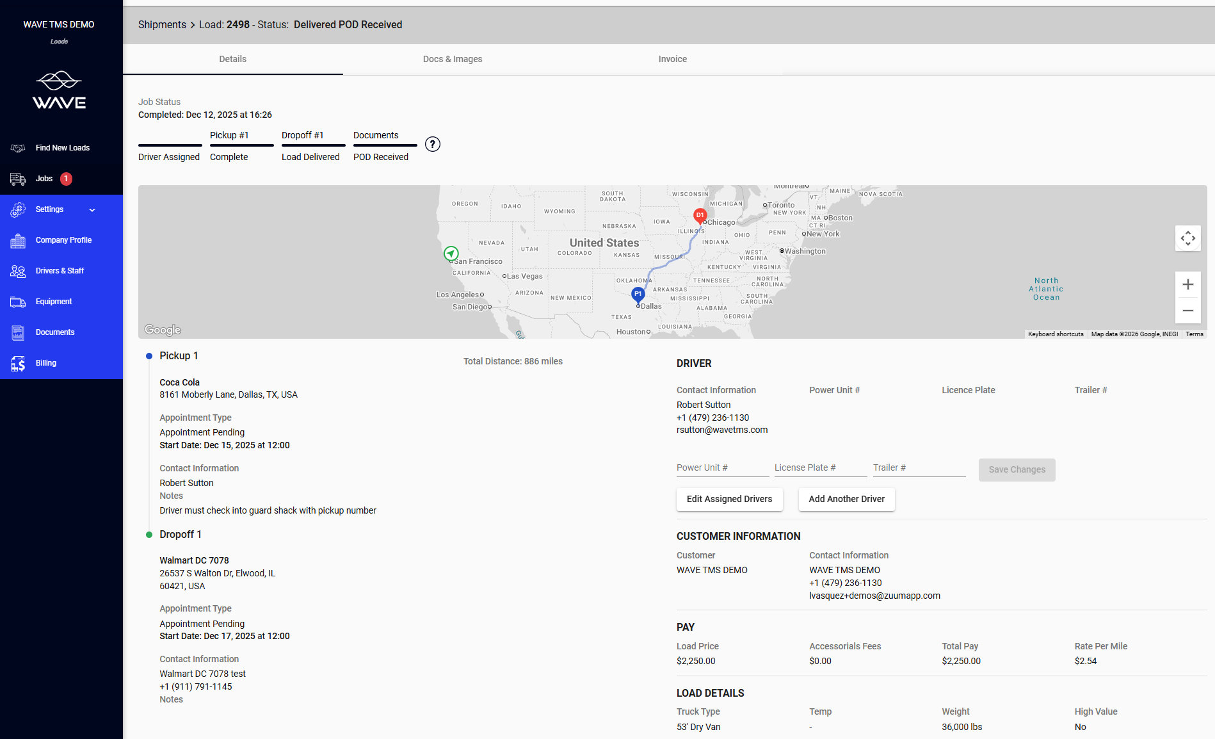
Task: Toggle fullscreen map view
Action: tap(1187, 238)
